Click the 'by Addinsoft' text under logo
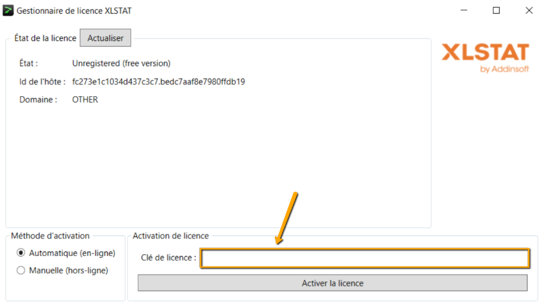This screenshot has width=547, height=308. pyautogui.click(x=504, y=69)
